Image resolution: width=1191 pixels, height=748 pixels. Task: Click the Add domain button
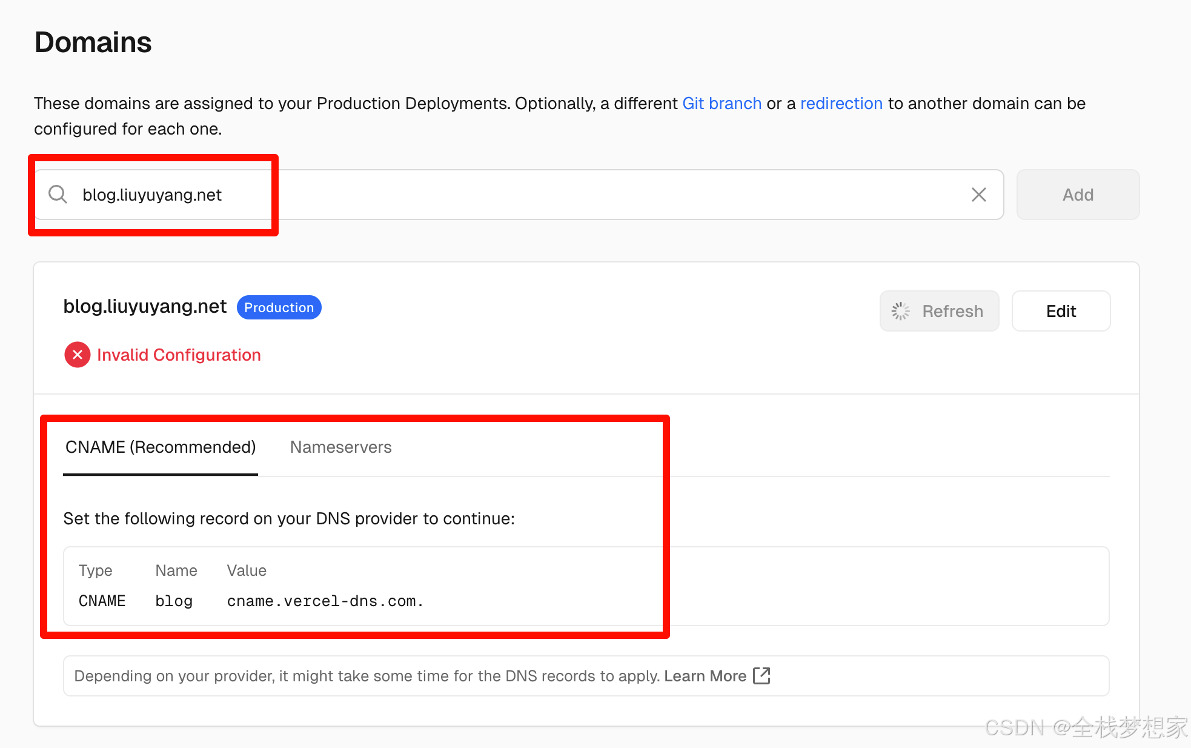point(1078,195)
